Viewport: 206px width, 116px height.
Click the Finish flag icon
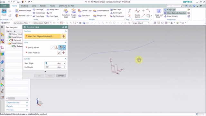pyautogui.click(x=4, y=11)
